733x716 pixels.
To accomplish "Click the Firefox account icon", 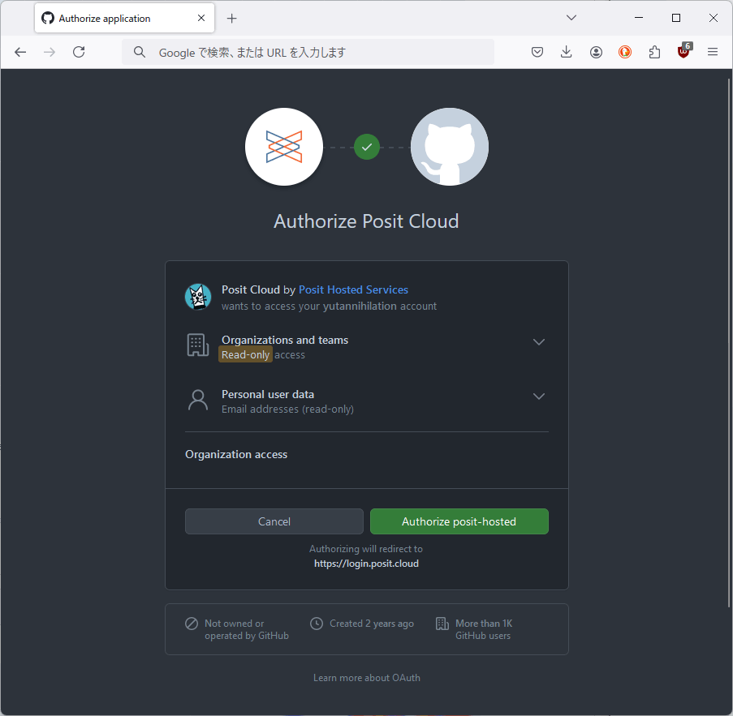I will (595, 51).
